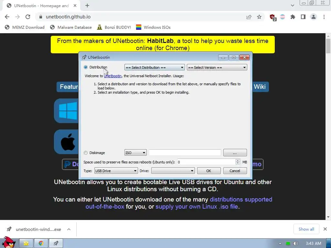The image size is (331, 248).
Task: Open the volume speaker tray icon
Action: [x=296, y=243]
